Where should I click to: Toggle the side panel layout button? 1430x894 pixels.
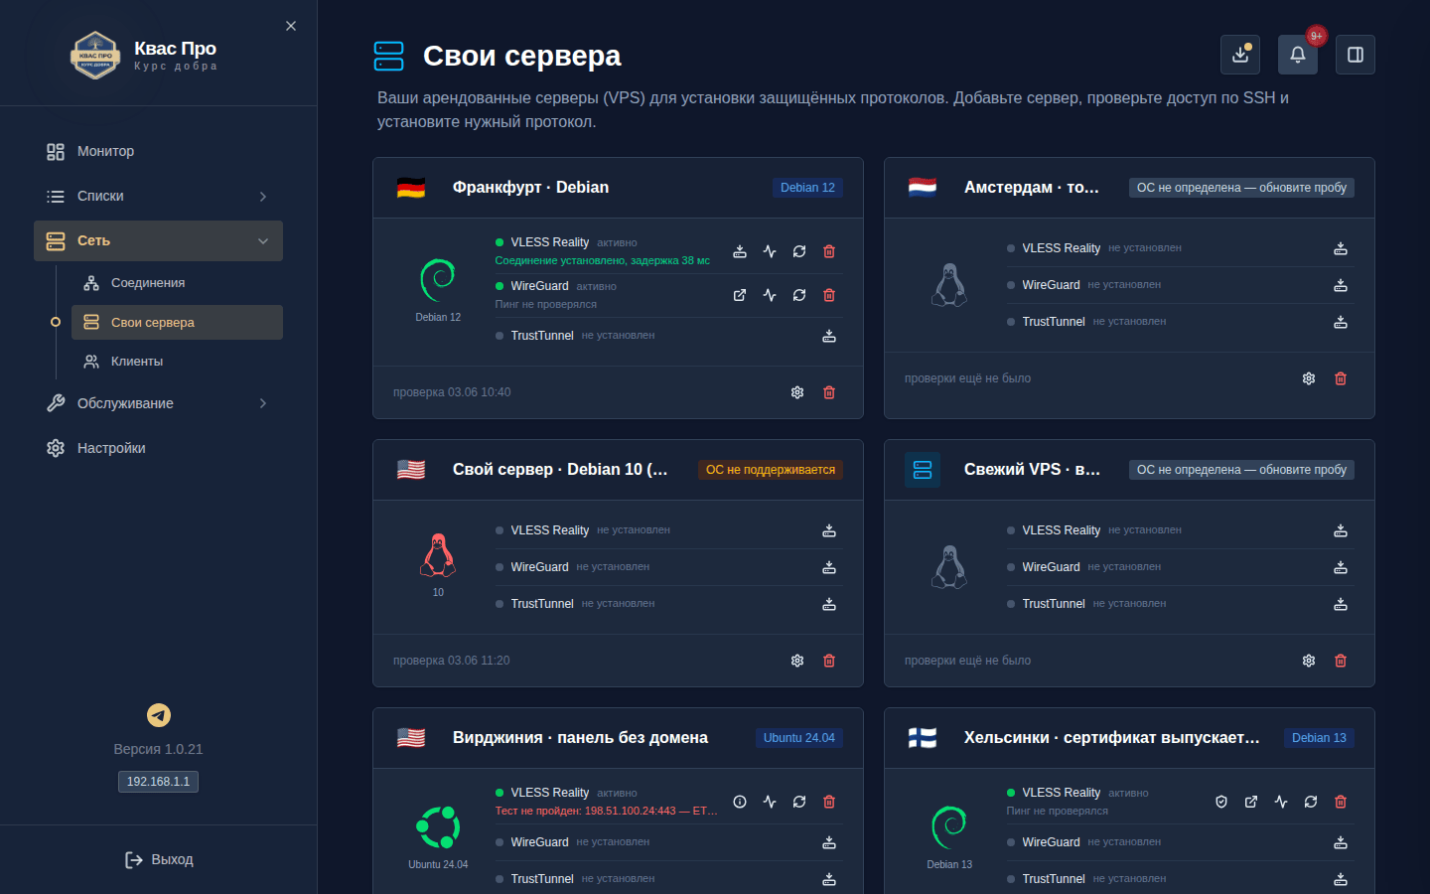[x=1356, y=55]
